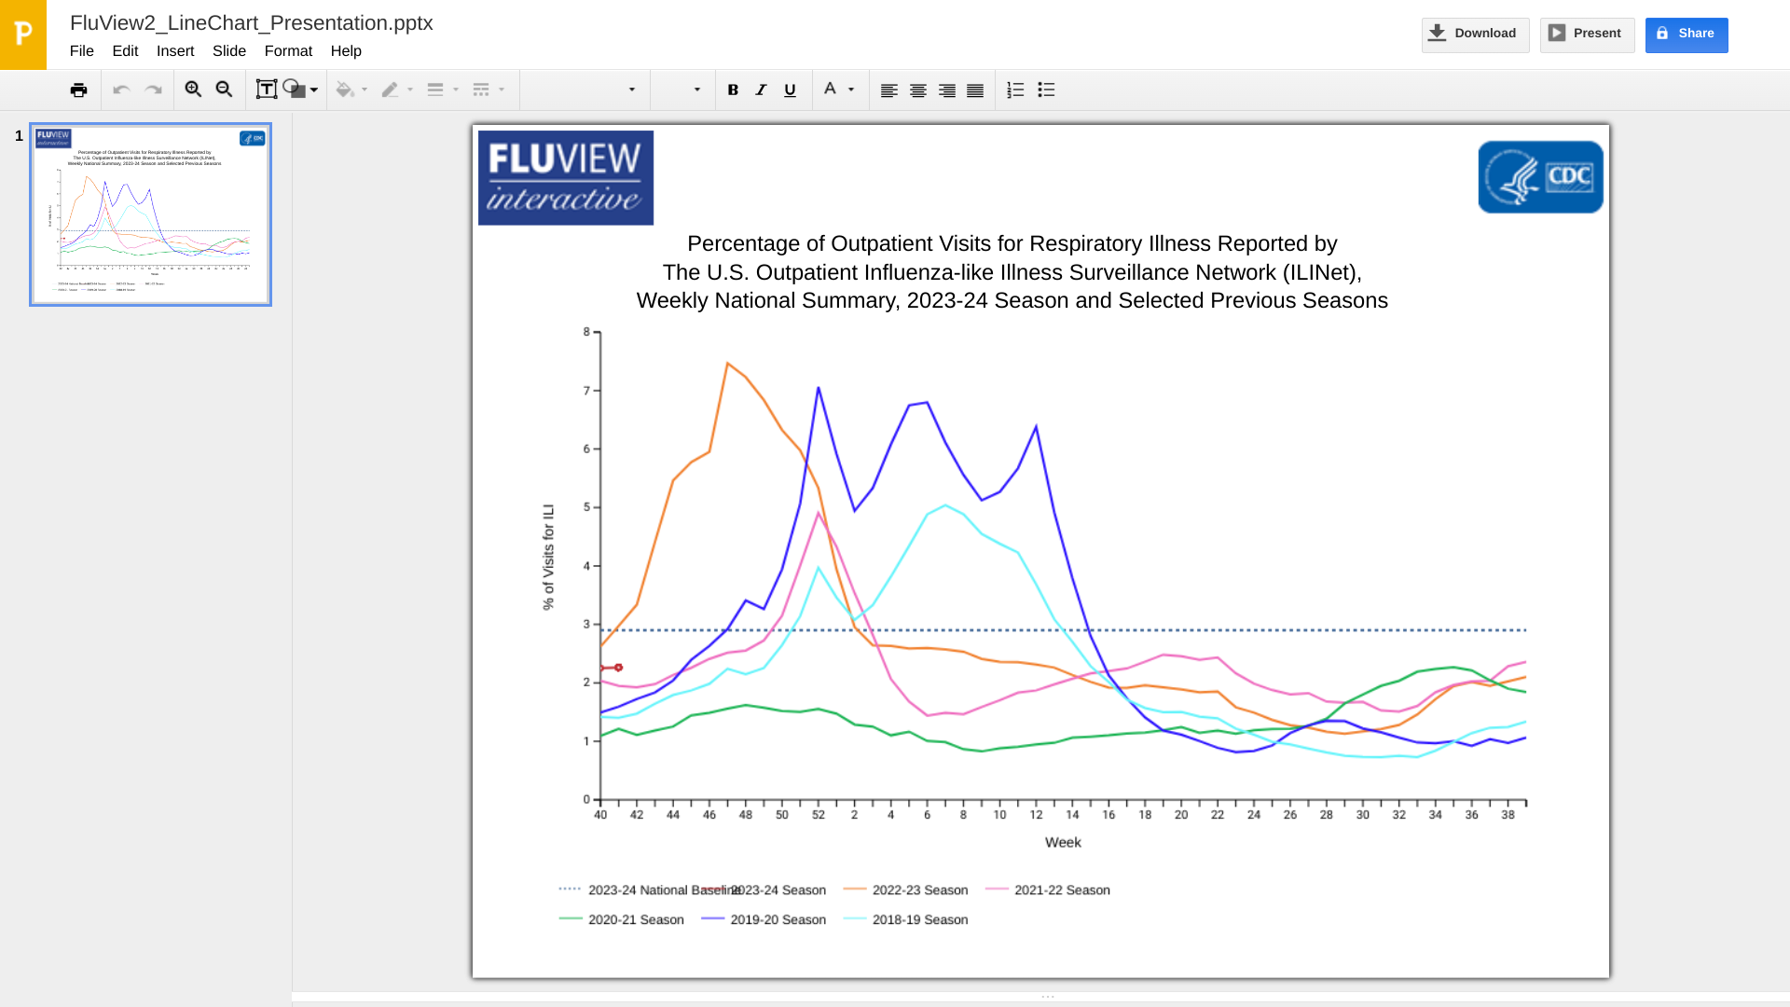Center-align the text
This screenshot has width=1790, height=1007.
coord(917,90)
